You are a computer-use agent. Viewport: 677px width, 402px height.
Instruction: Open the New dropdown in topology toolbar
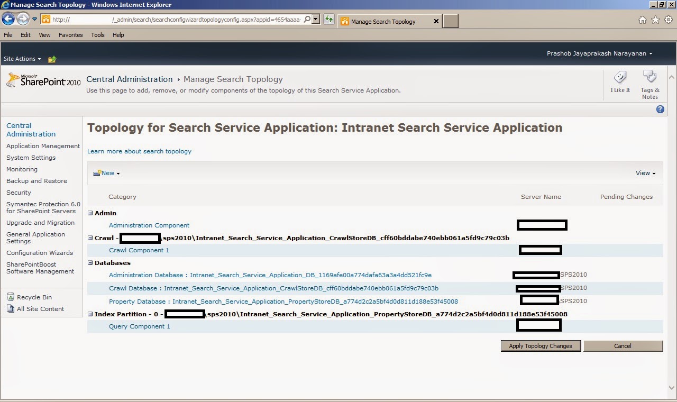click(x=106, y=173)
